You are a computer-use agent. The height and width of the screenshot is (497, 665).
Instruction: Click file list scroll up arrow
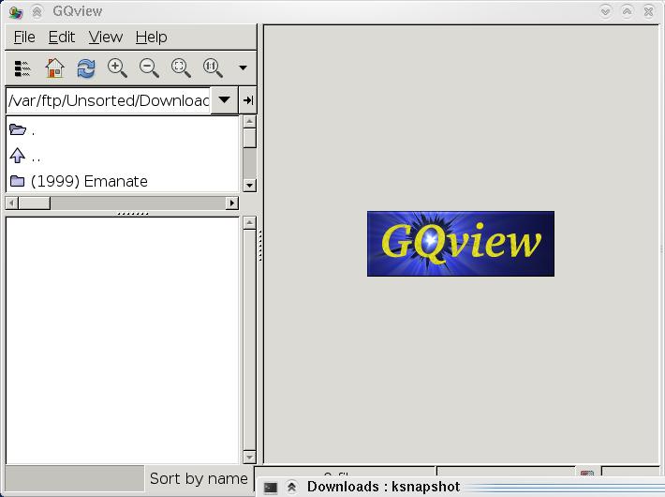point(249,223)
